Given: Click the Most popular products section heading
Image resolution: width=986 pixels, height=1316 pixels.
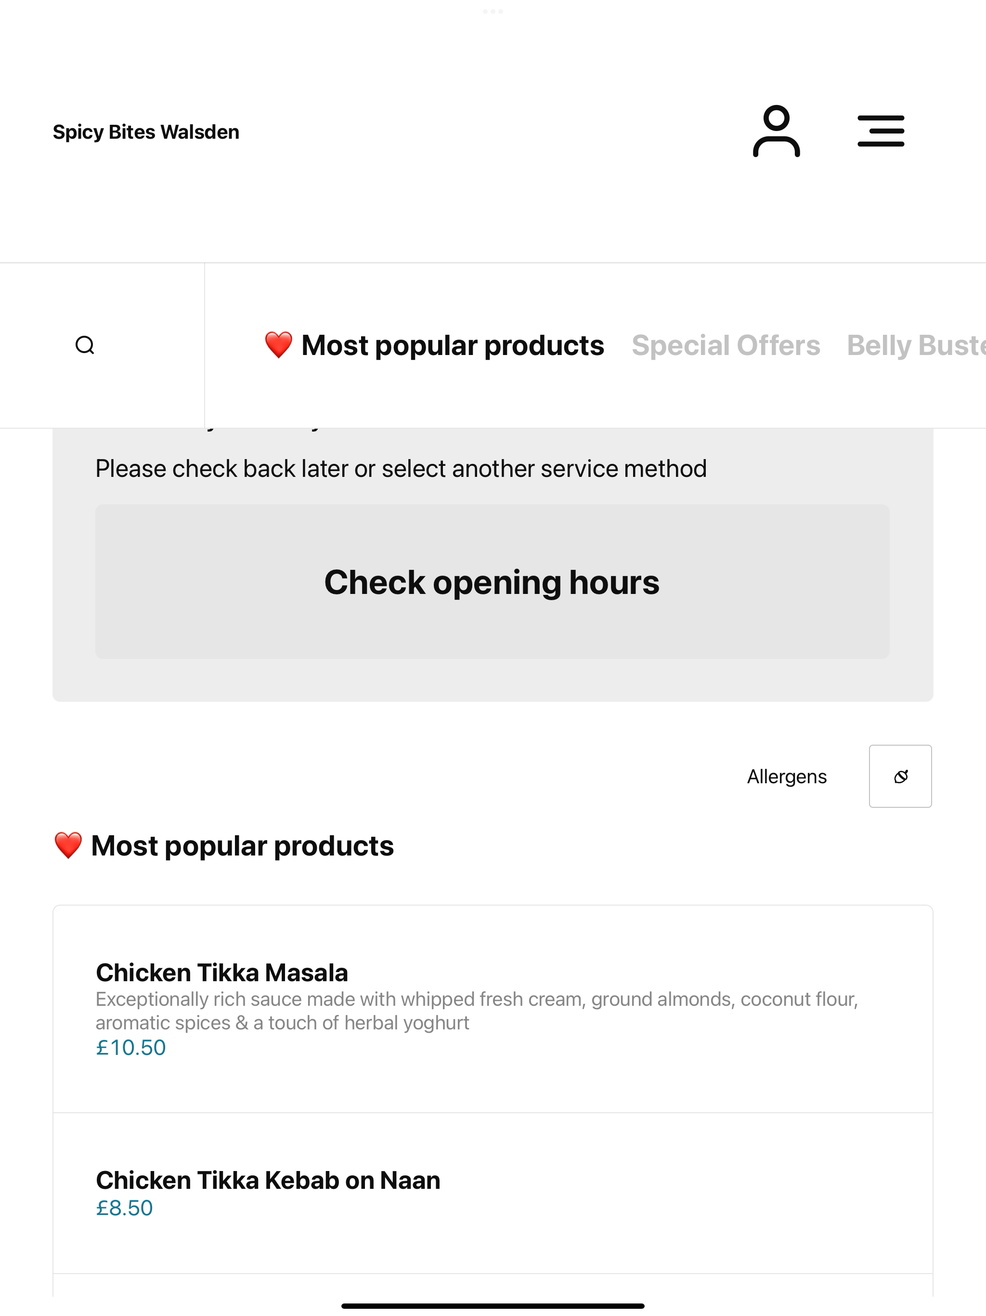Looking at the screenshot, I should coord(223,845).
